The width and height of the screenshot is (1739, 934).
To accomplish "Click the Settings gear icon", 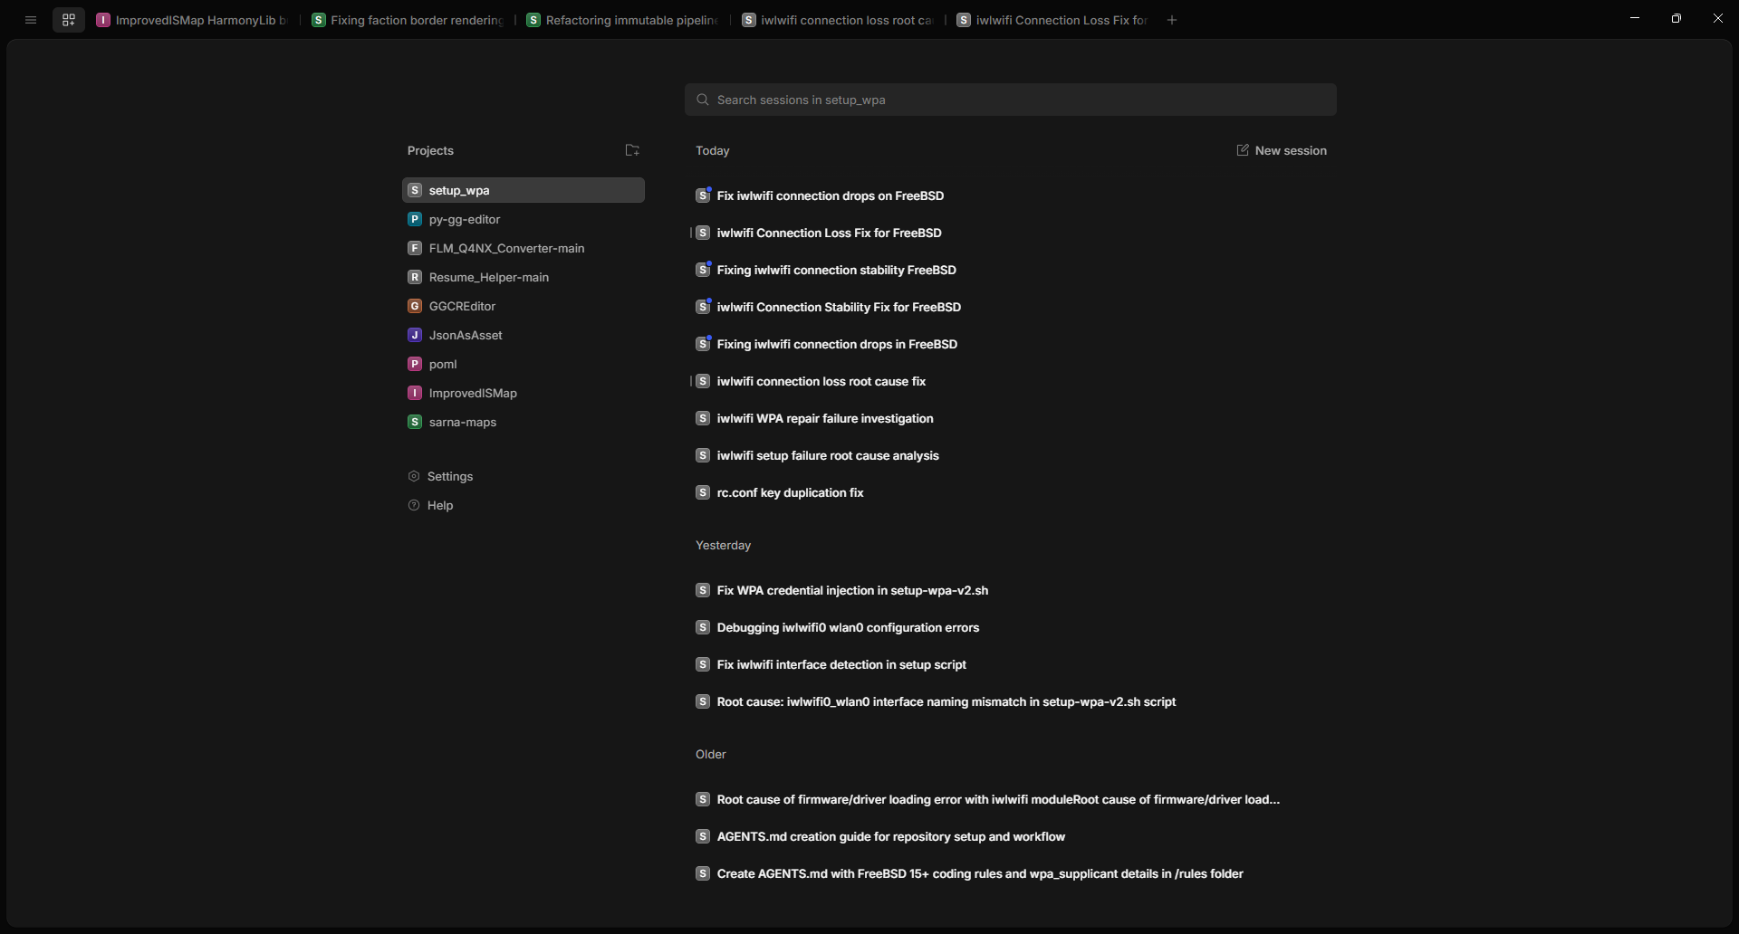I will pyautogui.click(x=414, y=476).
